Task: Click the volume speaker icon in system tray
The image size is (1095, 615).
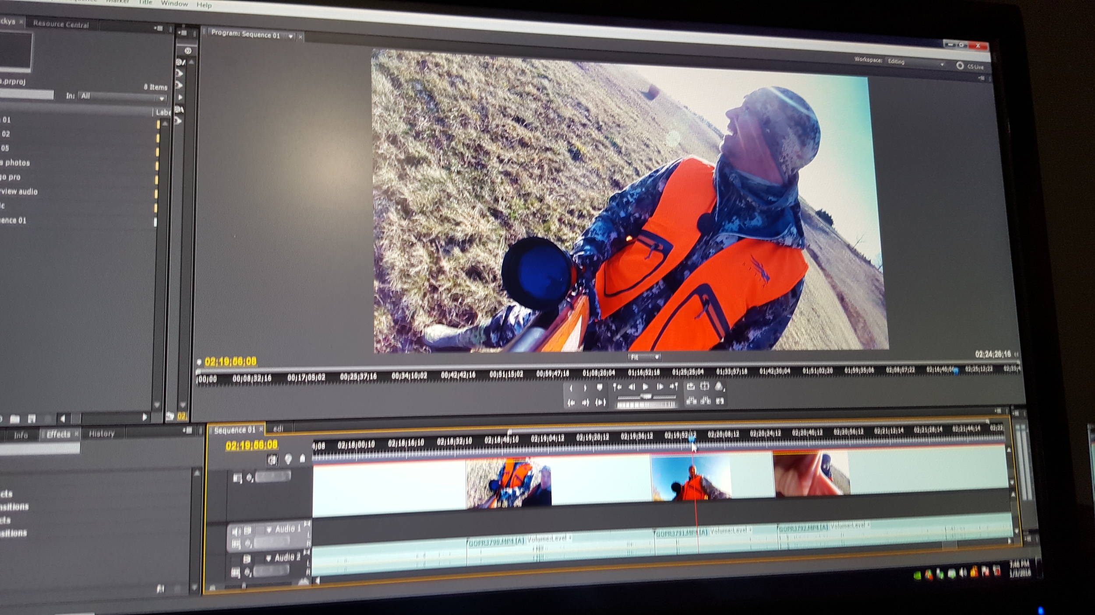Action: (962, 573)
